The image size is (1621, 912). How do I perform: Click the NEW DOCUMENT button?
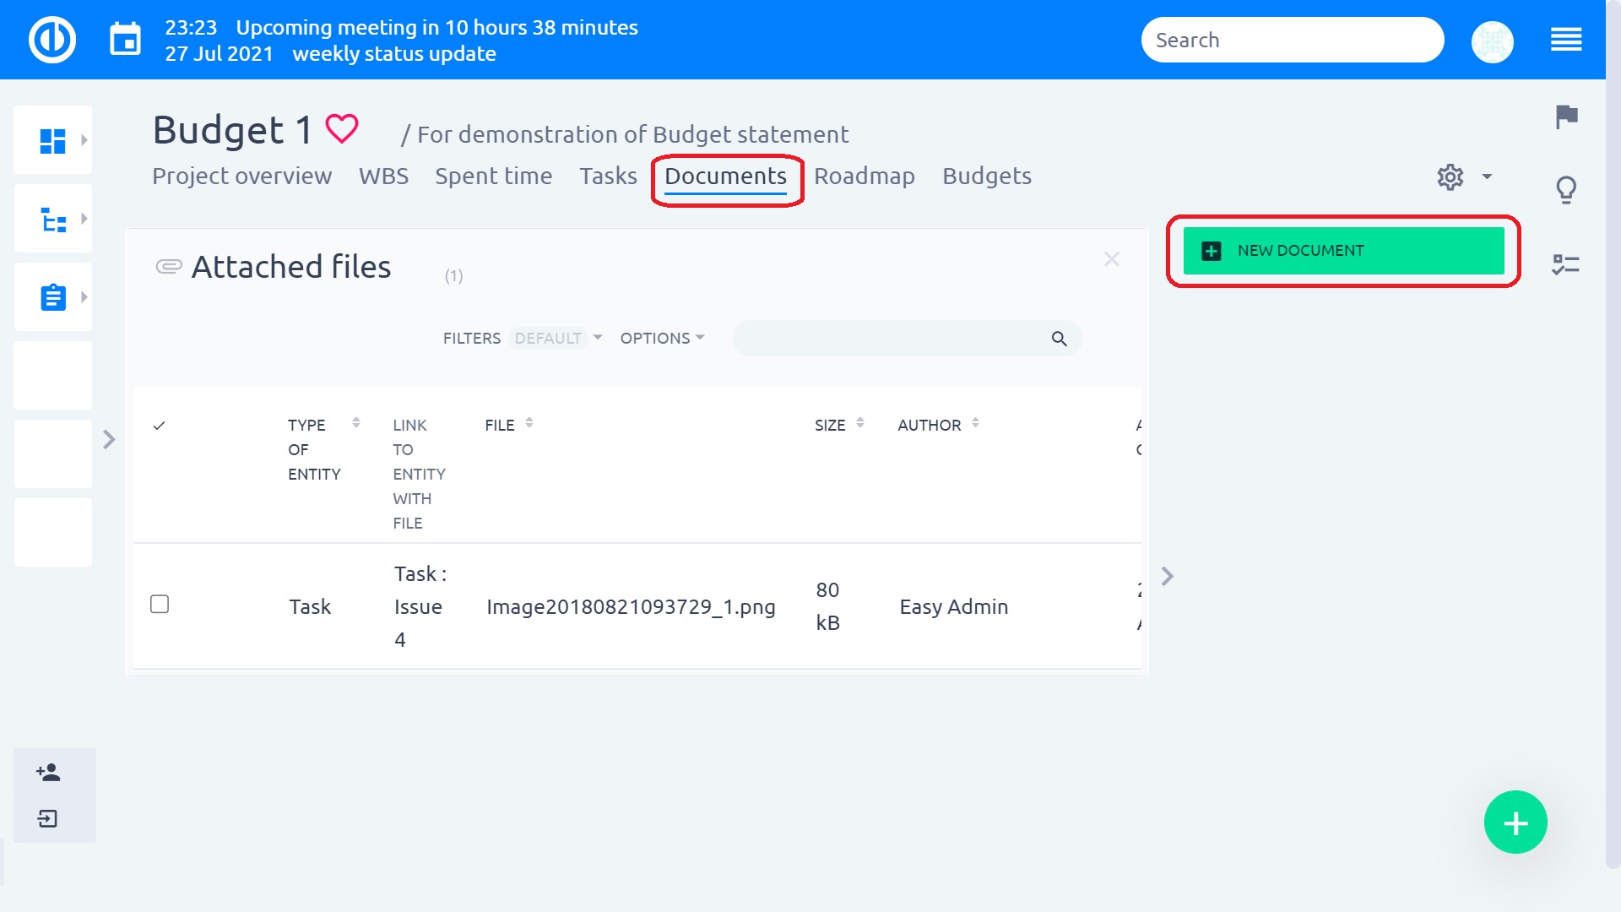coord(1342,250)
